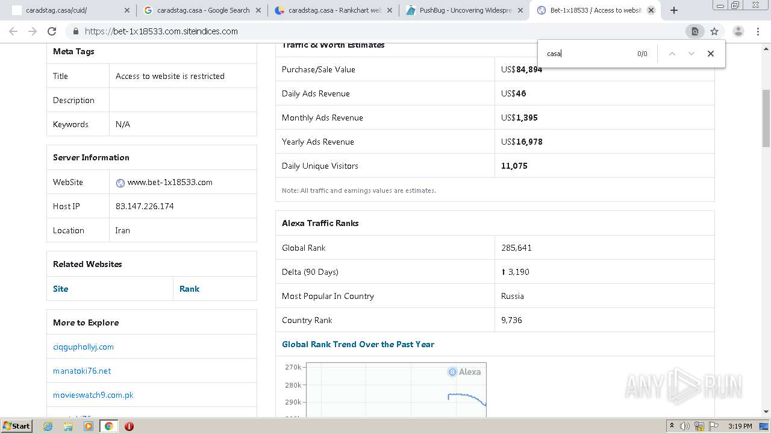This screenshot has height=434, width=771.
Task: Open the Windows Start menu
Action: pyautogui.click(x=16, y=426)
